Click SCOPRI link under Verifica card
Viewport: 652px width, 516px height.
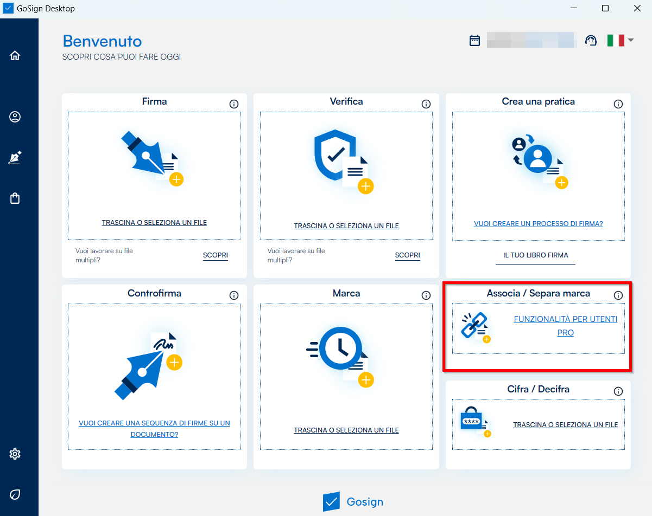pos(407,255)
